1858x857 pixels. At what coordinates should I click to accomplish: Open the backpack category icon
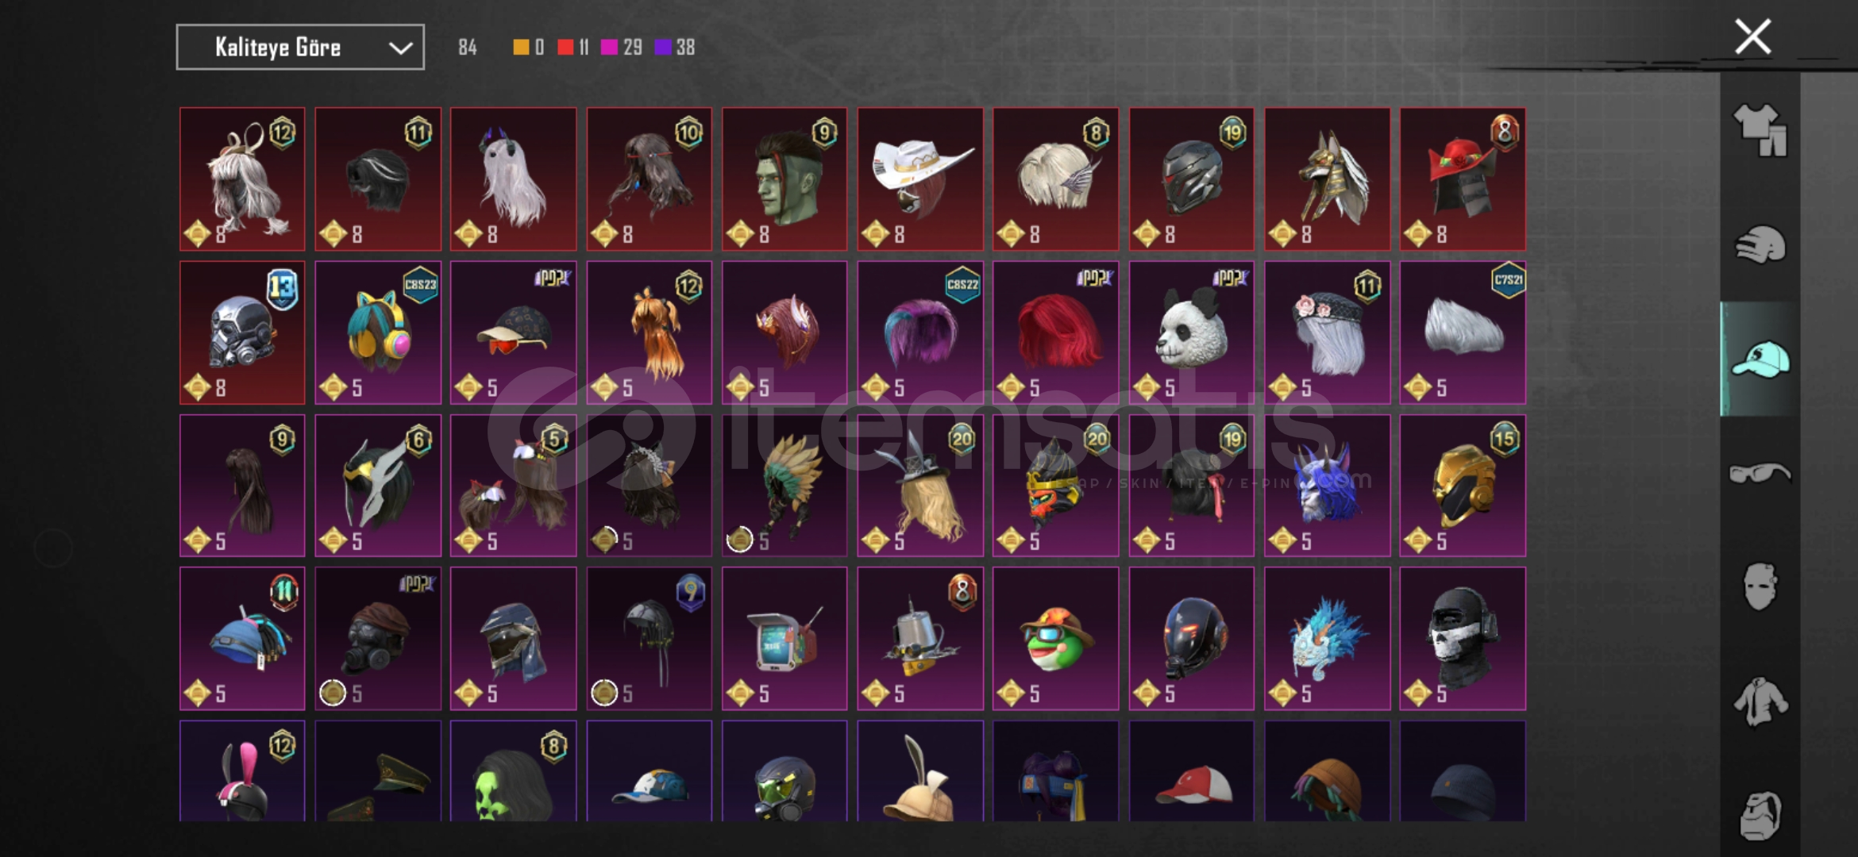pyautogui.click(x=1760, y=815)
